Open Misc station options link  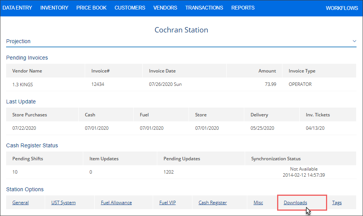tap(258, 203)
